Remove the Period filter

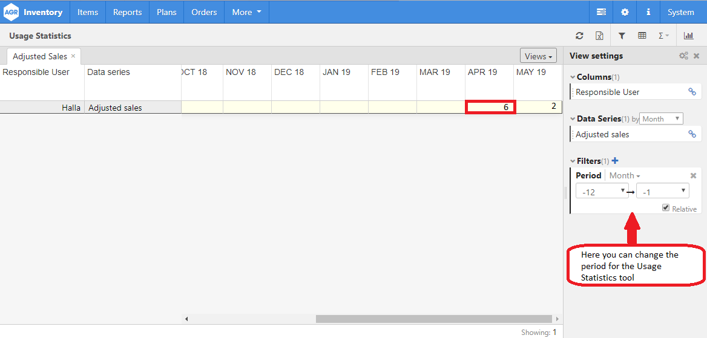pyautogui.click(x=694, y=176)
